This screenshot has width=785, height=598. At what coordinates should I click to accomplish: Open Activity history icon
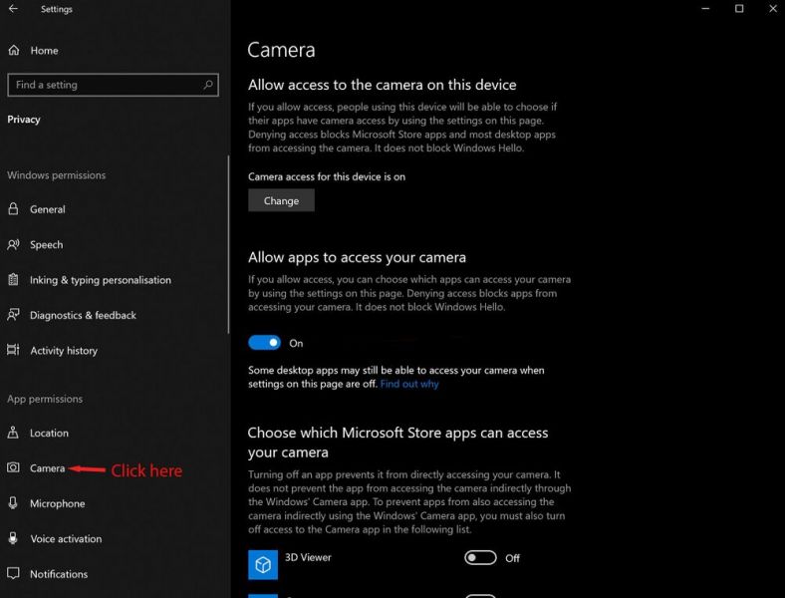[x=13, y=351]
